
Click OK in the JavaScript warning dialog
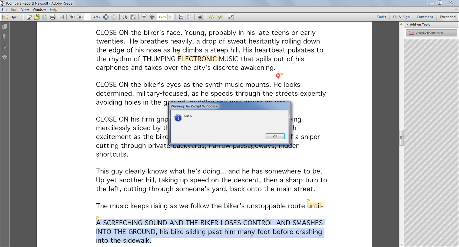pos(275,136)
